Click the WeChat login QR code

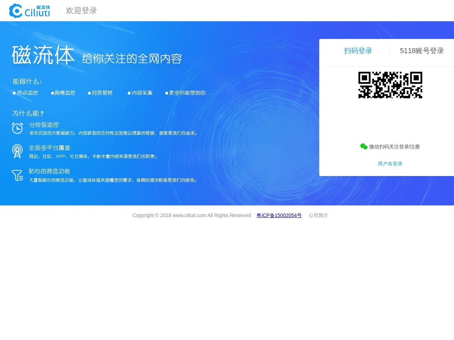[390, 85]
